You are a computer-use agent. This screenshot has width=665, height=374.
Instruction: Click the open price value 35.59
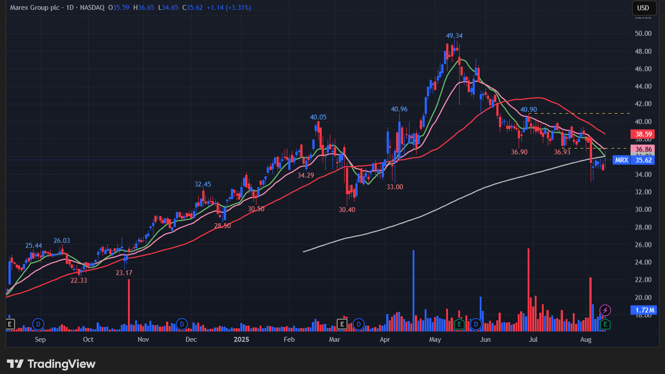(x=121, y=8)
